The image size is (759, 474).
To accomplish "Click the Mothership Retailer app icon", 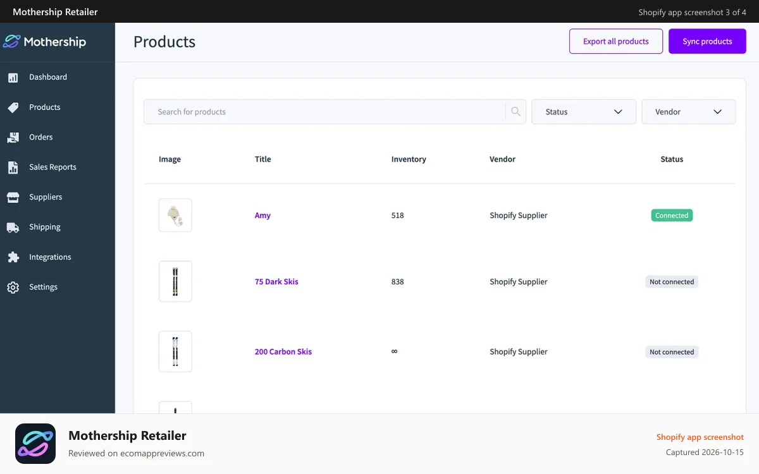I will (35, 444).
